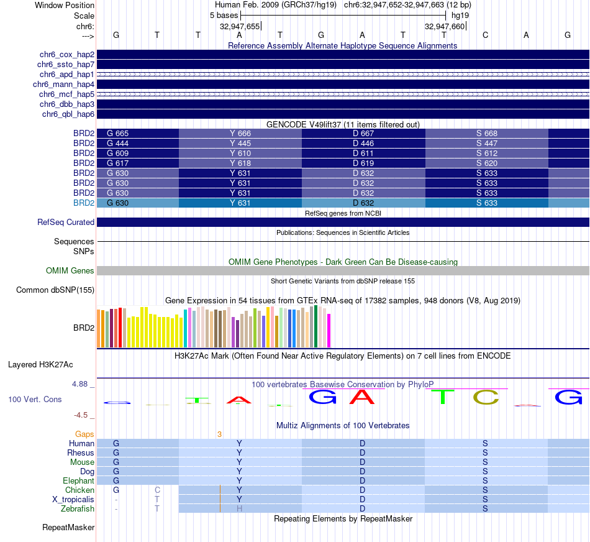This screenshot has height=542, width=590.
Task: Click the chr6_mcf_hap5 label
Action: pyautogui.click(x=66, y=94)
